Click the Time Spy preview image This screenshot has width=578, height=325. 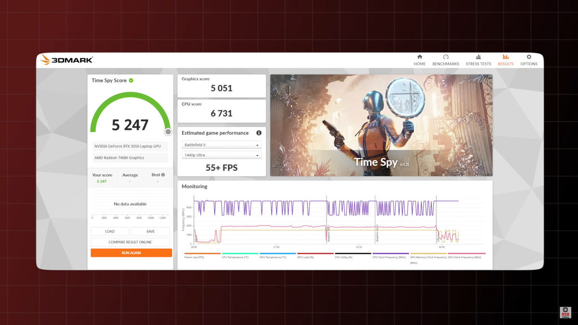click(381, 125)
